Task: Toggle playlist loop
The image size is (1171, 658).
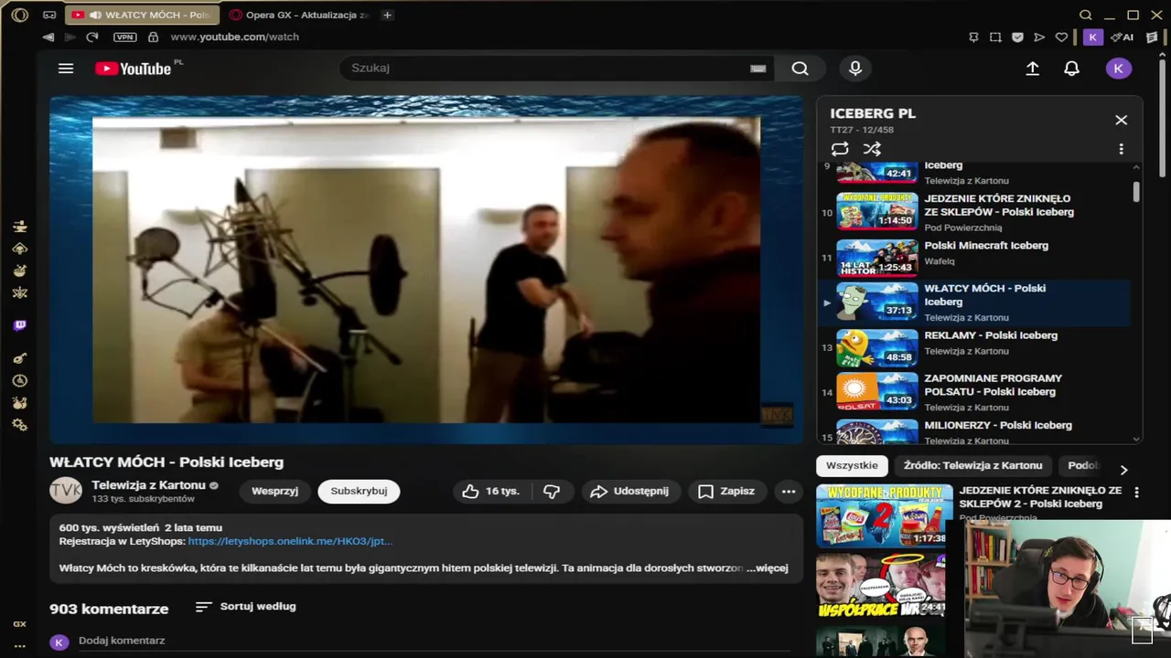Action: click(x=840, y=149)
